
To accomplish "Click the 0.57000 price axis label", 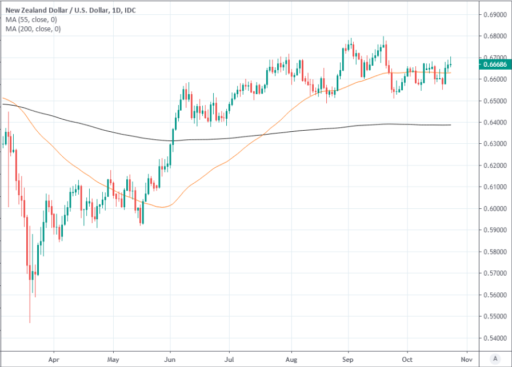I will (494, 273).
